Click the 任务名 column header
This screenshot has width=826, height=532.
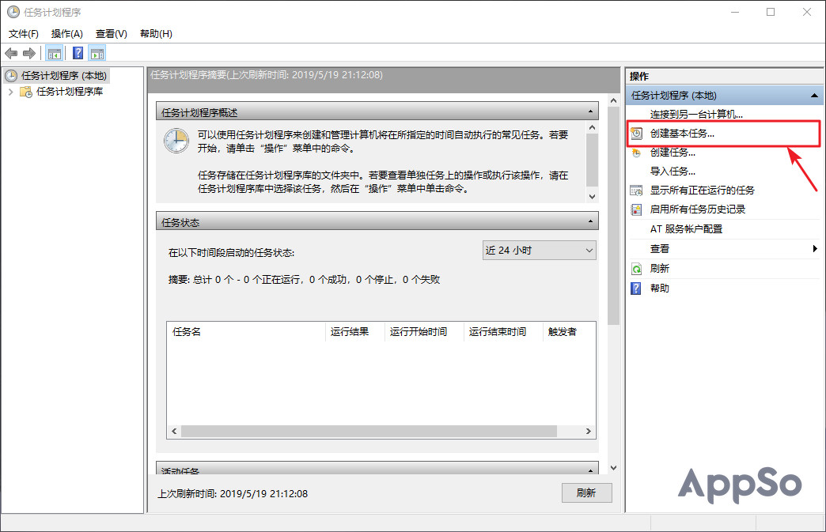tap(246, 332)
